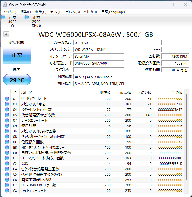Click status orb for スタート/ストップ回数 row
The height and width of the screenshot is (197, 192).
pyautogui.click(x=7, y=109)
